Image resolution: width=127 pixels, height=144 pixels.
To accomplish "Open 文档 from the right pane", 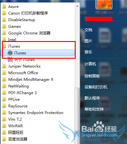I will 88,30.
